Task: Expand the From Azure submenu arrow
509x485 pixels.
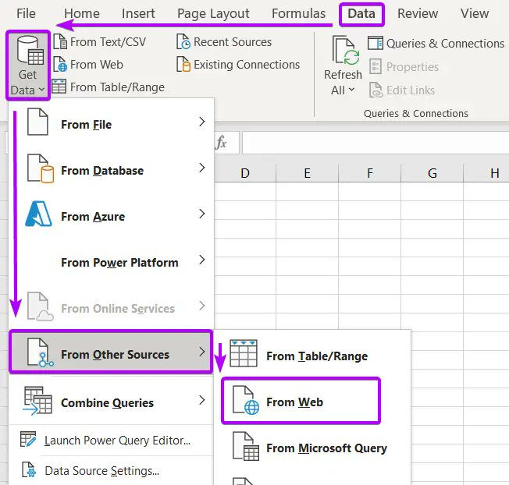Action: 202,214
